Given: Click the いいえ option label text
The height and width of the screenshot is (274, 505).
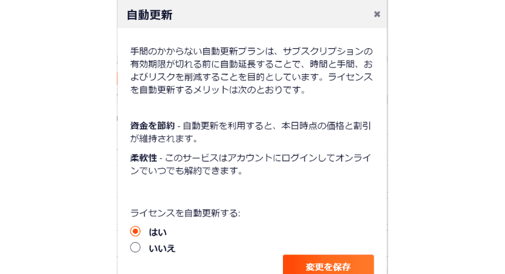Looking at the screenshot, I should 162,248.
